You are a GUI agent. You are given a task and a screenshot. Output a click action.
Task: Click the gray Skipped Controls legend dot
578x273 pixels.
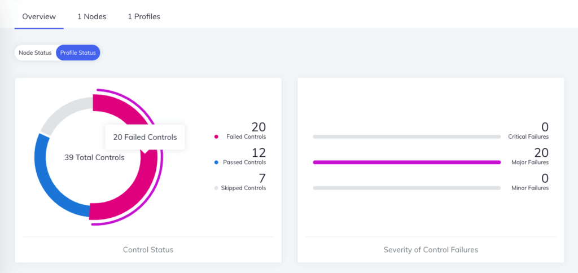[216, 188]
